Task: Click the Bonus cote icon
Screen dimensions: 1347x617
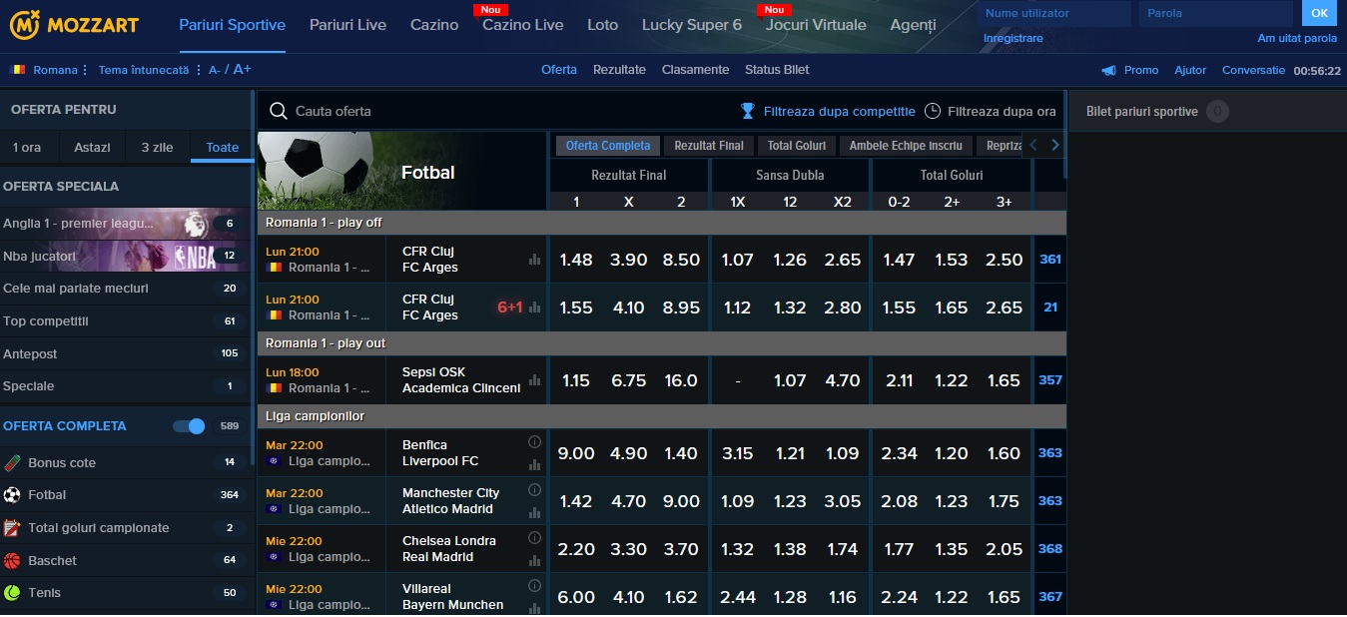Action: click(12, 462)
